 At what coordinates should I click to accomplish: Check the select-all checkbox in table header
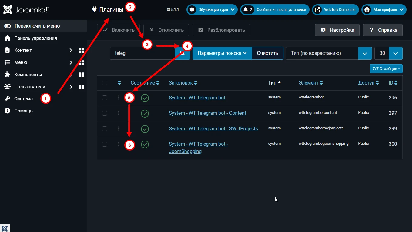point(105,83)
